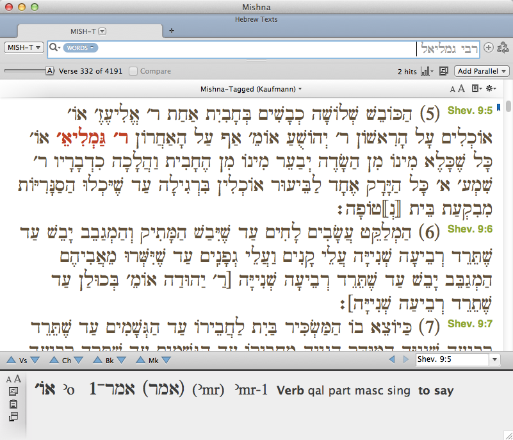Go to the next book with Bk down arrow
This screenshot has width=513, height=440.
(x=122, y=360)
